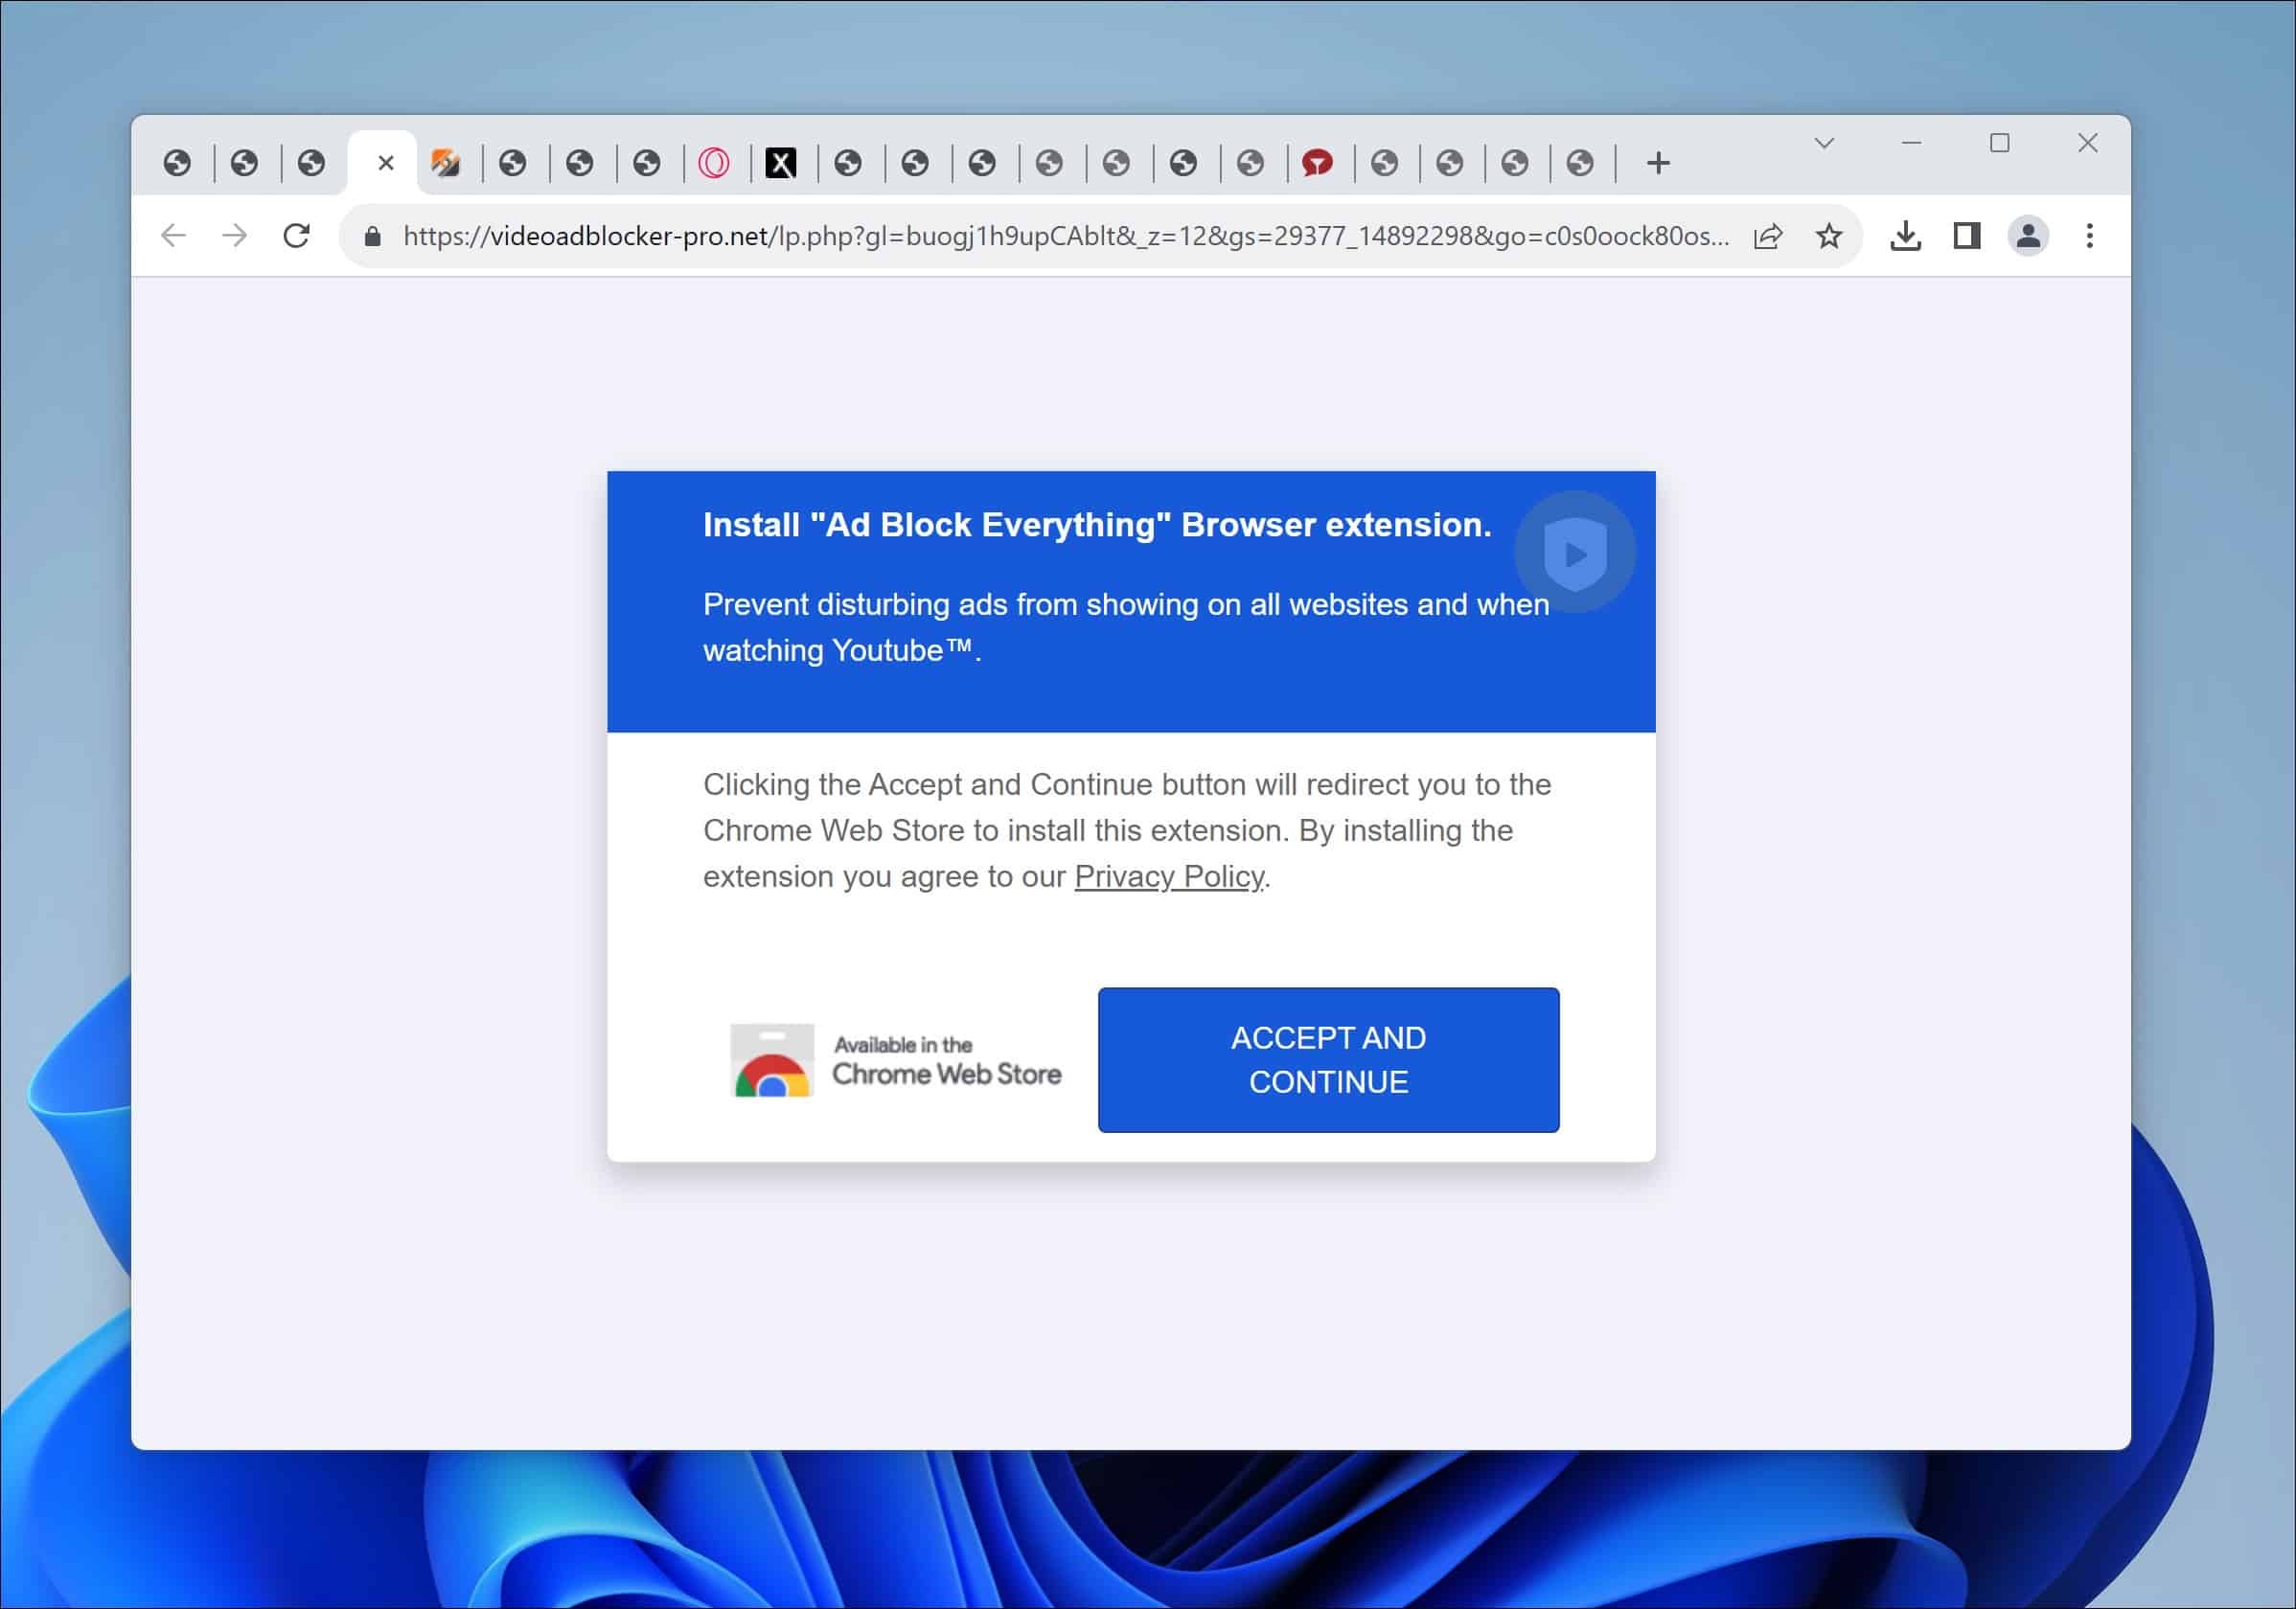Reload the current page
The height and width of the screenshot is (1609, 2296).
tap(296, 236)
